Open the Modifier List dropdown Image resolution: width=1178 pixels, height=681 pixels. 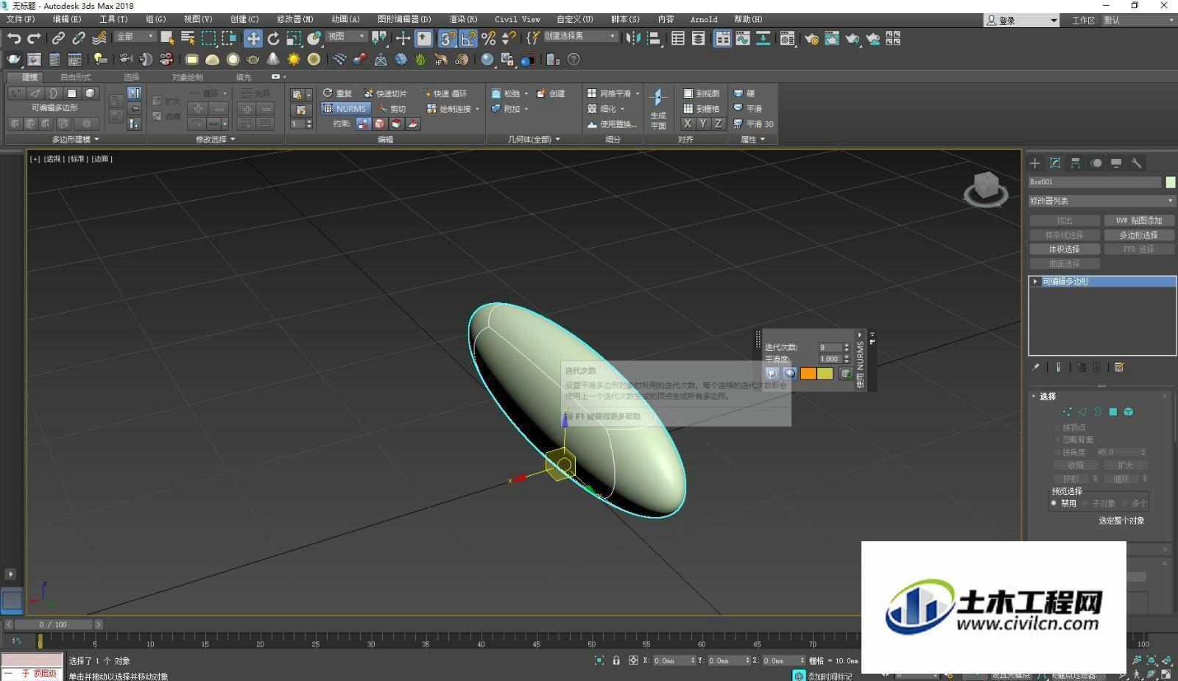coord(1101,201)
